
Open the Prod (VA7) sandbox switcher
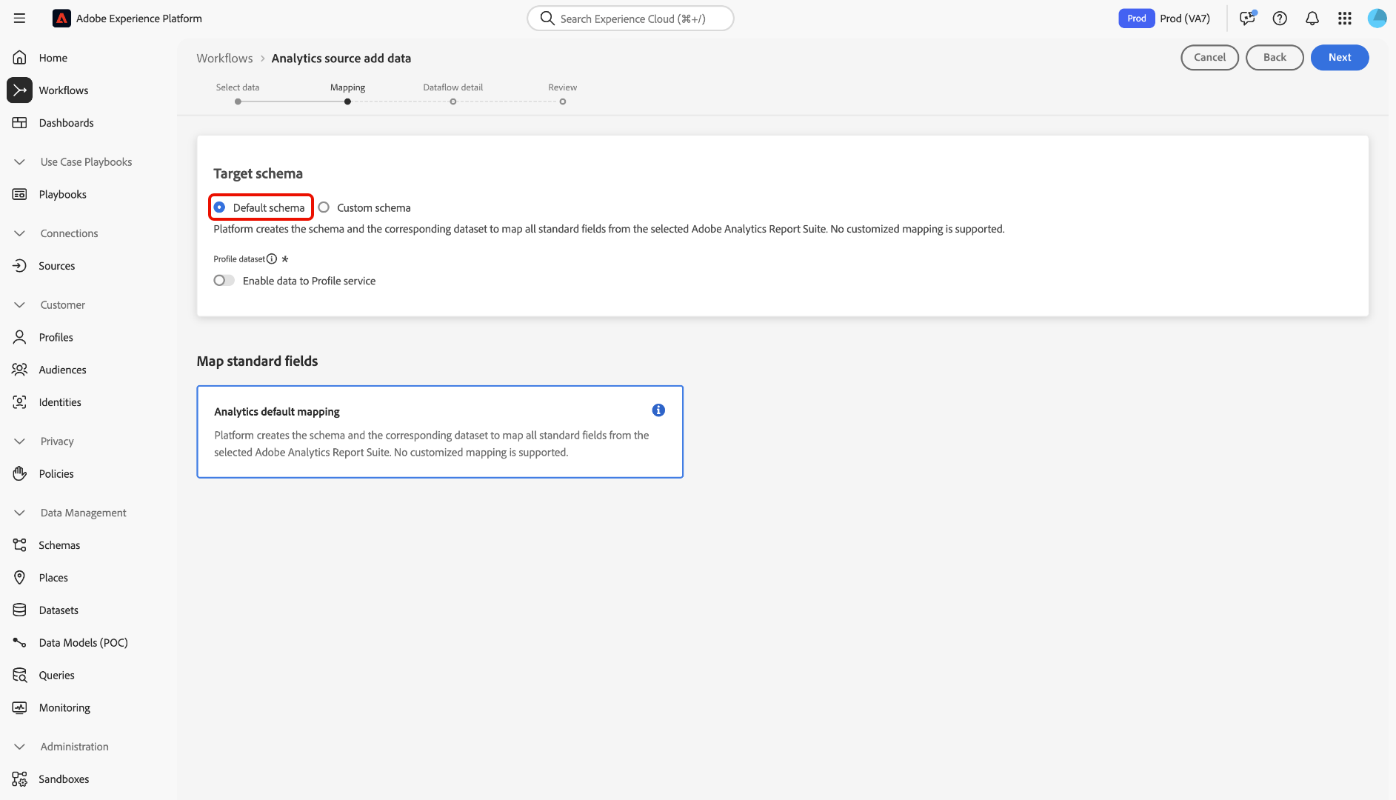(x=1165, y=19)
